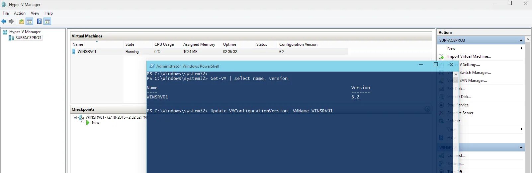The image size is (532, 173).
Task: Click the 1024 MB memory value
Action: click(190, 52)
